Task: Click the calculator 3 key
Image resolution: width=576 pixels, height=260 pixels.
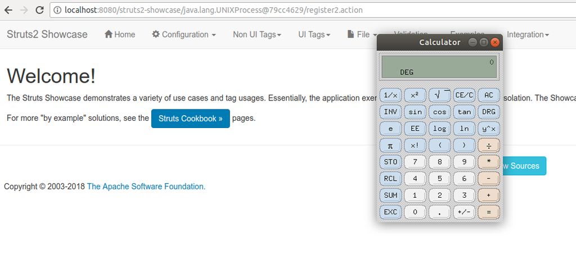Action: (464, 195)
